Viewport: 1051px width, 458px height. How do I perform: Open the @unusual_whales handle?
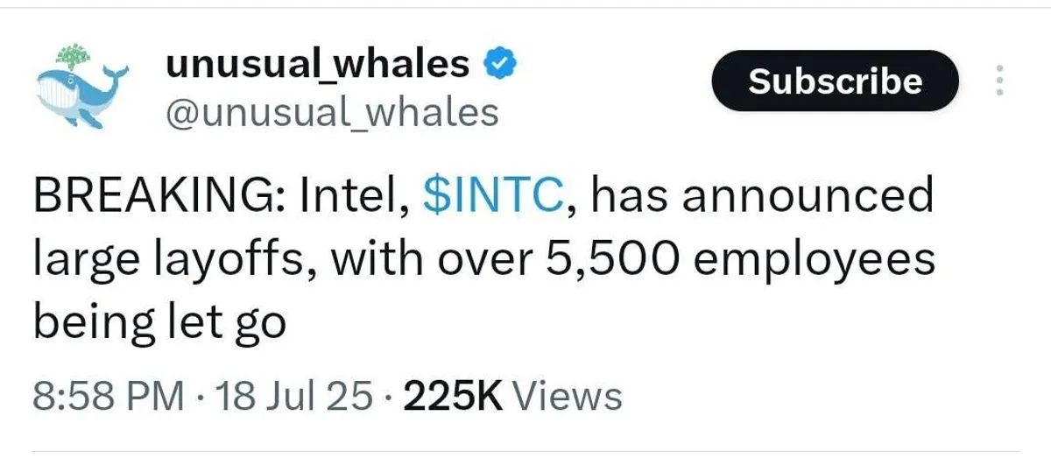tap(332, 112)
